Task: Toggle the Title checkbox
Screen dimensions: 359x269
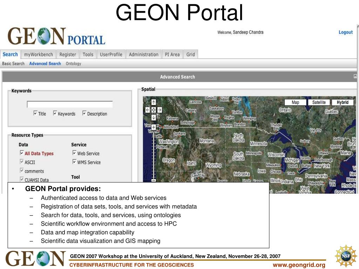Action: click(x=35, y=113)
